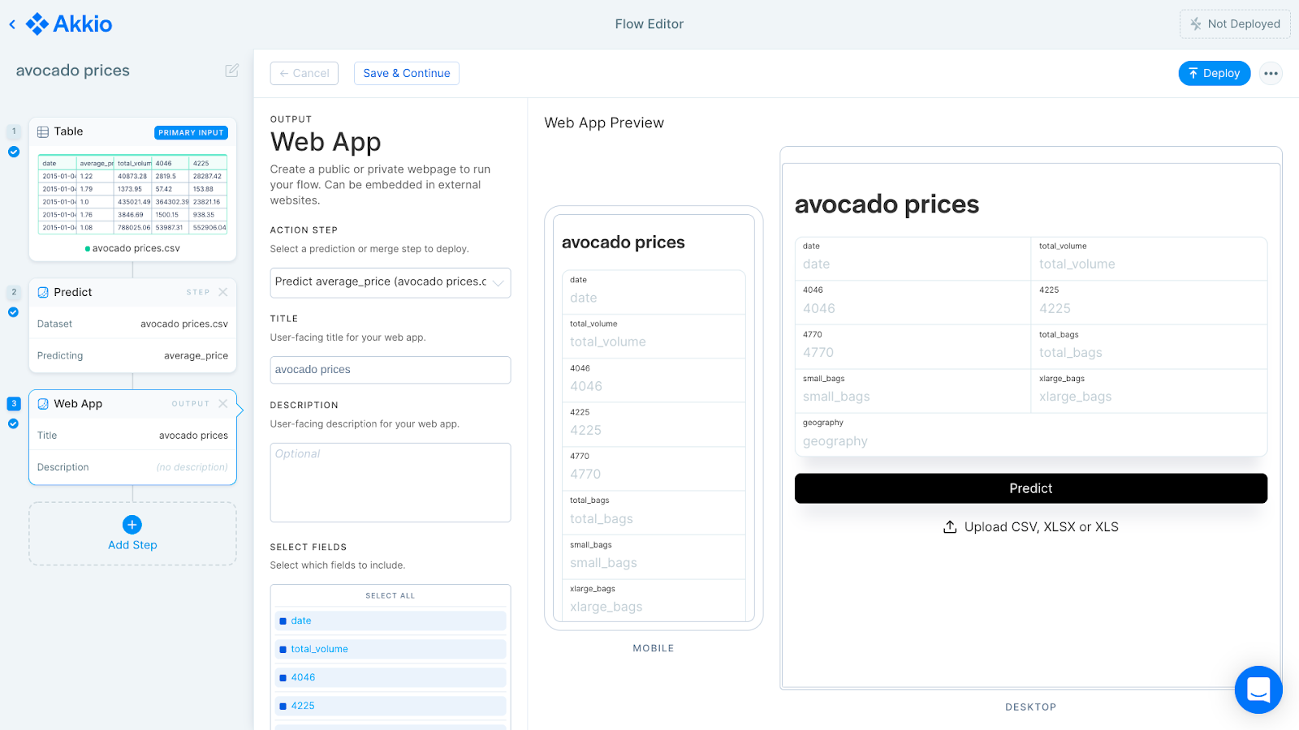This screenshot has width=1299, height=730.
Task: Remove the Web App output step via X
Action: click(x=224, y=403)
